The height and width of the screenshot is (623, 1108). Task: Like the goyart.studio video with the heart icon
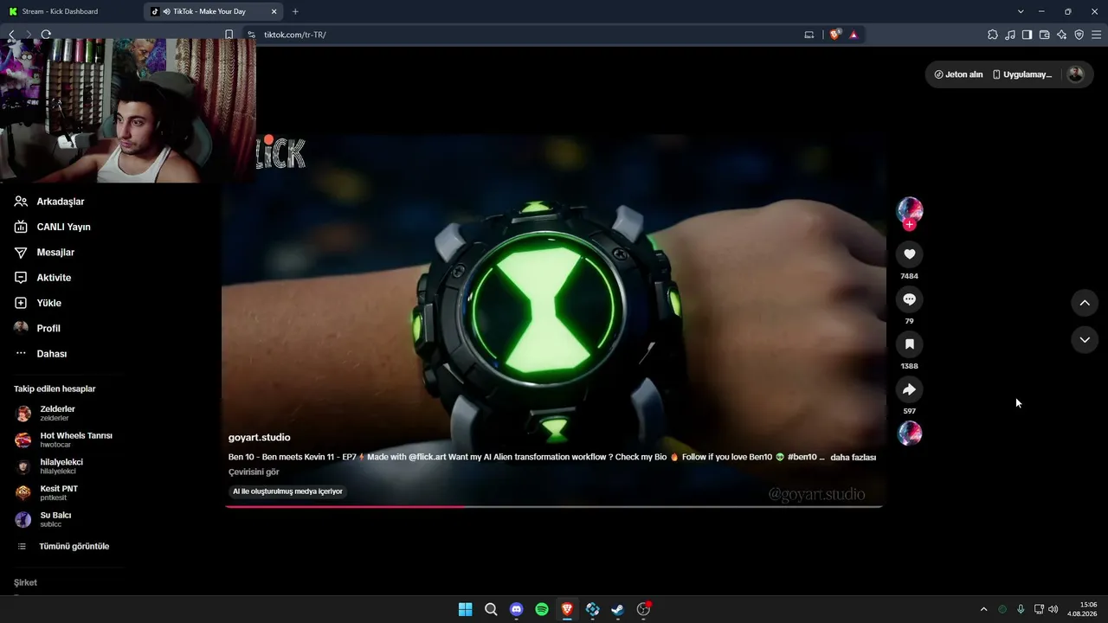[909, 254]
